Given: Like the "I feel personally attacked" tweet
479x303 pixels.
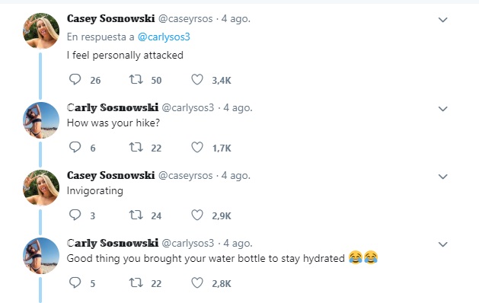Looking at the screenshot, I should tap(197, 79).
